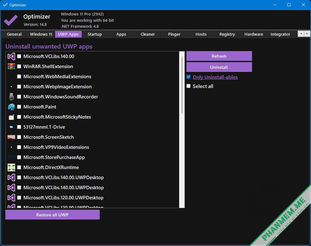Select the 53127mnml.T-Drive entry text

(44, 127)
